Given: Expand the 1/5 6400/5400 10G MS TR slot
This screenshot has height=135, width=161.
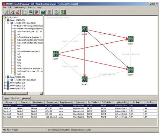Looking at the screenshot, I should [12, 43].
